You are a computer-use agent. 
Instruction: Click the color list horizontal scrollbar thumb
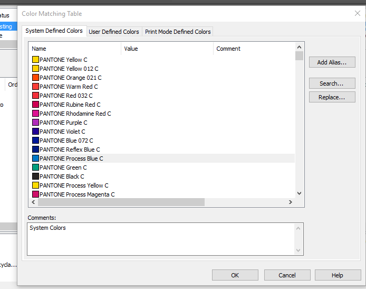pos(121,202)
